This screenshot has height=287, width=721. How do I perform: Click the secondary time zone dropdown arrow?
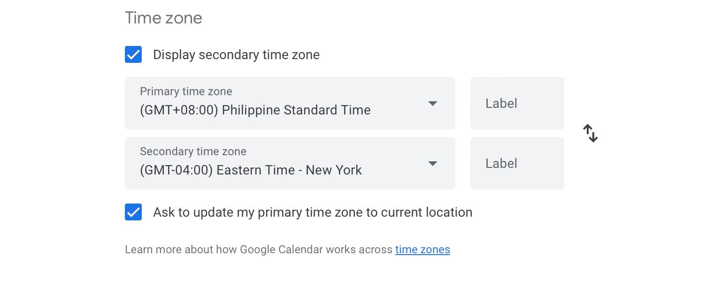click(432, 163)
